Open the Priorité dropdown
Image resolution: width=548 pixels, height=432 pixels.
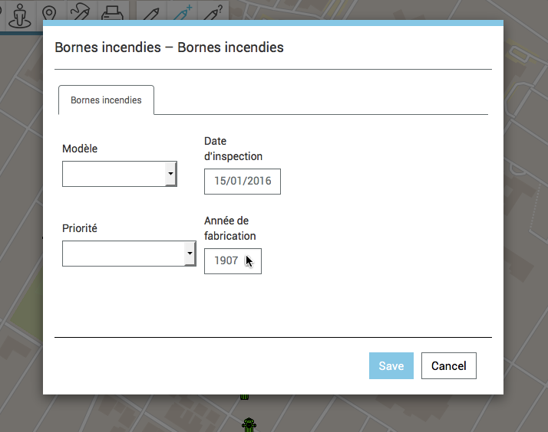[x=129, y=254]
